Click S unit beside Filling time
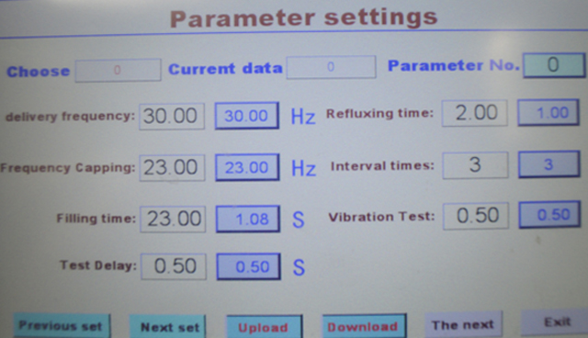Screen dimensions: 588x338 298,220
